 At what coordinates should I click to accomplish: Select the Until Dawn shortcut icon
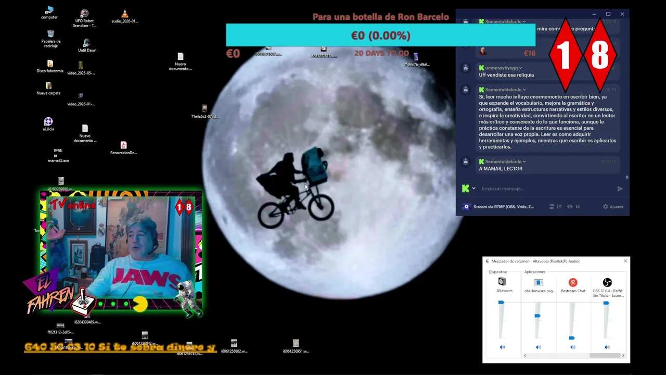click(x=87, y=45)
